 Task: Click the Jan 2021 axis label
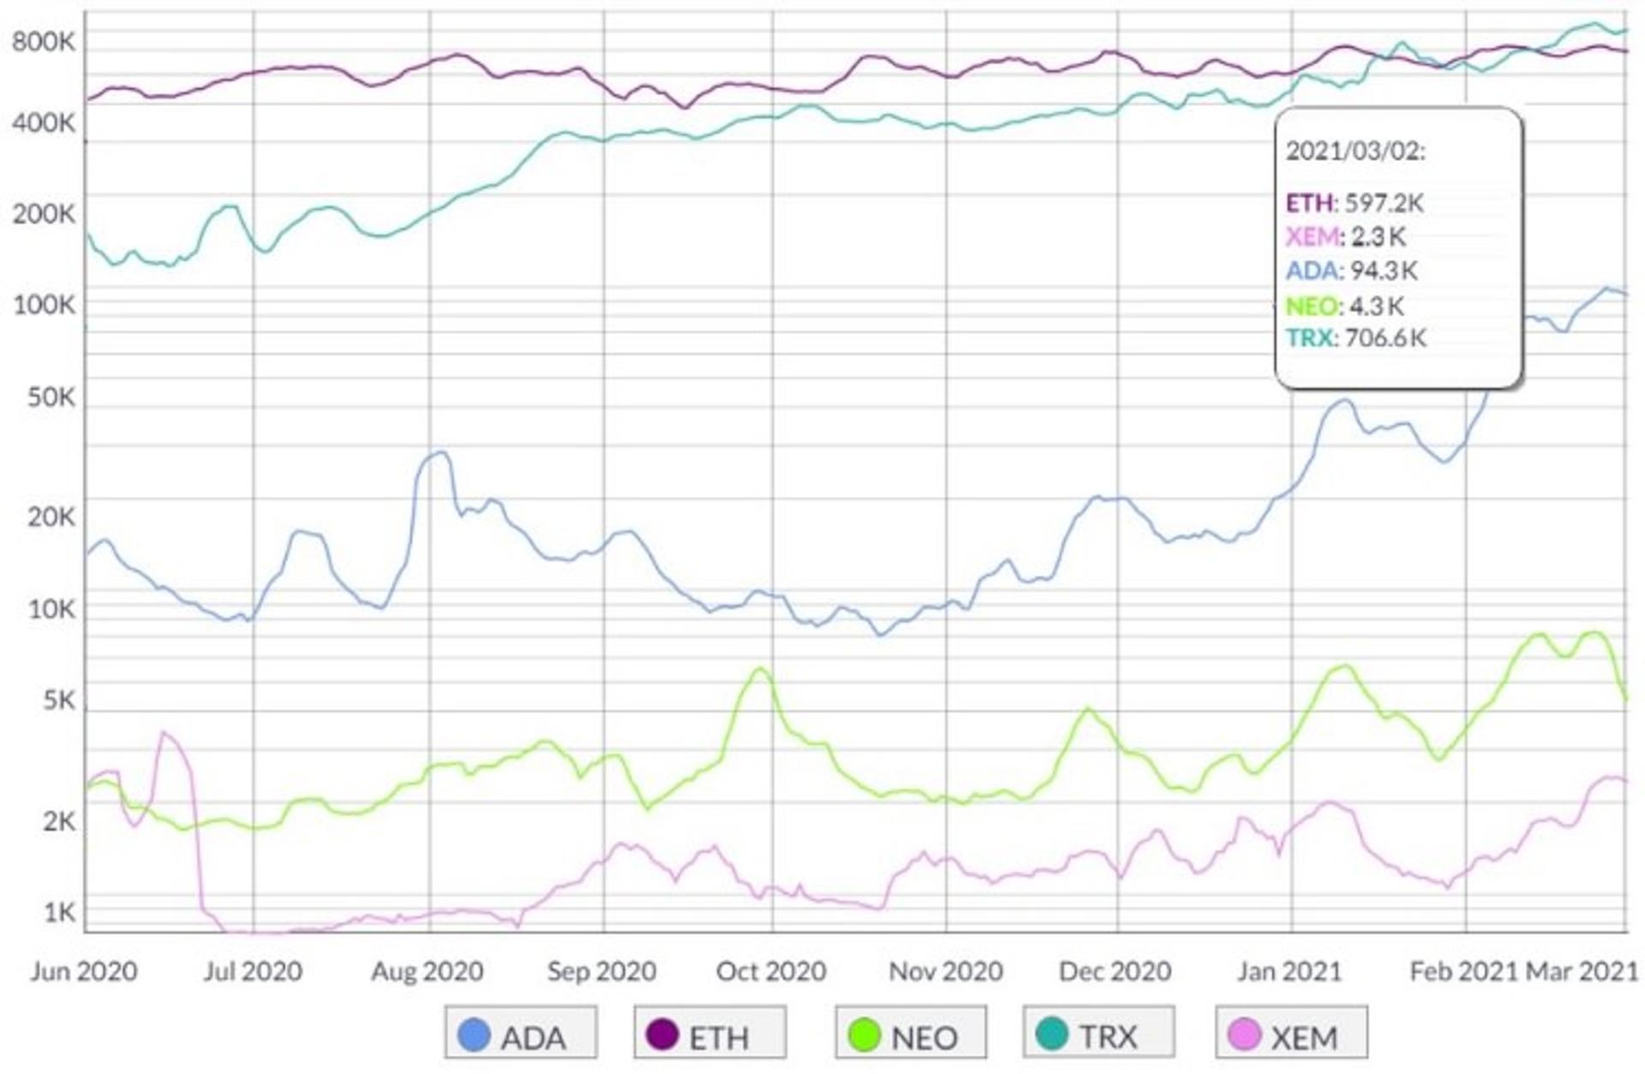tap(1289, 971)
